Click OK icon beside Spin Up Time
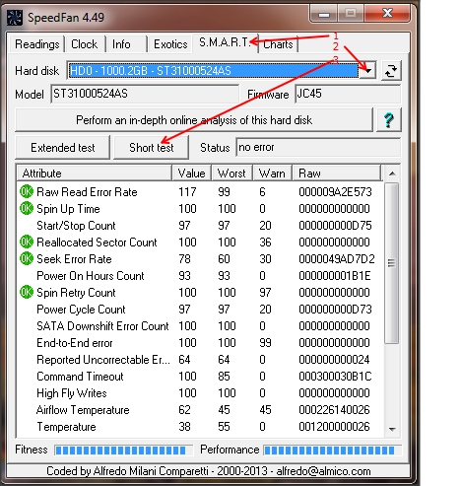 click(x=27, y=208)
